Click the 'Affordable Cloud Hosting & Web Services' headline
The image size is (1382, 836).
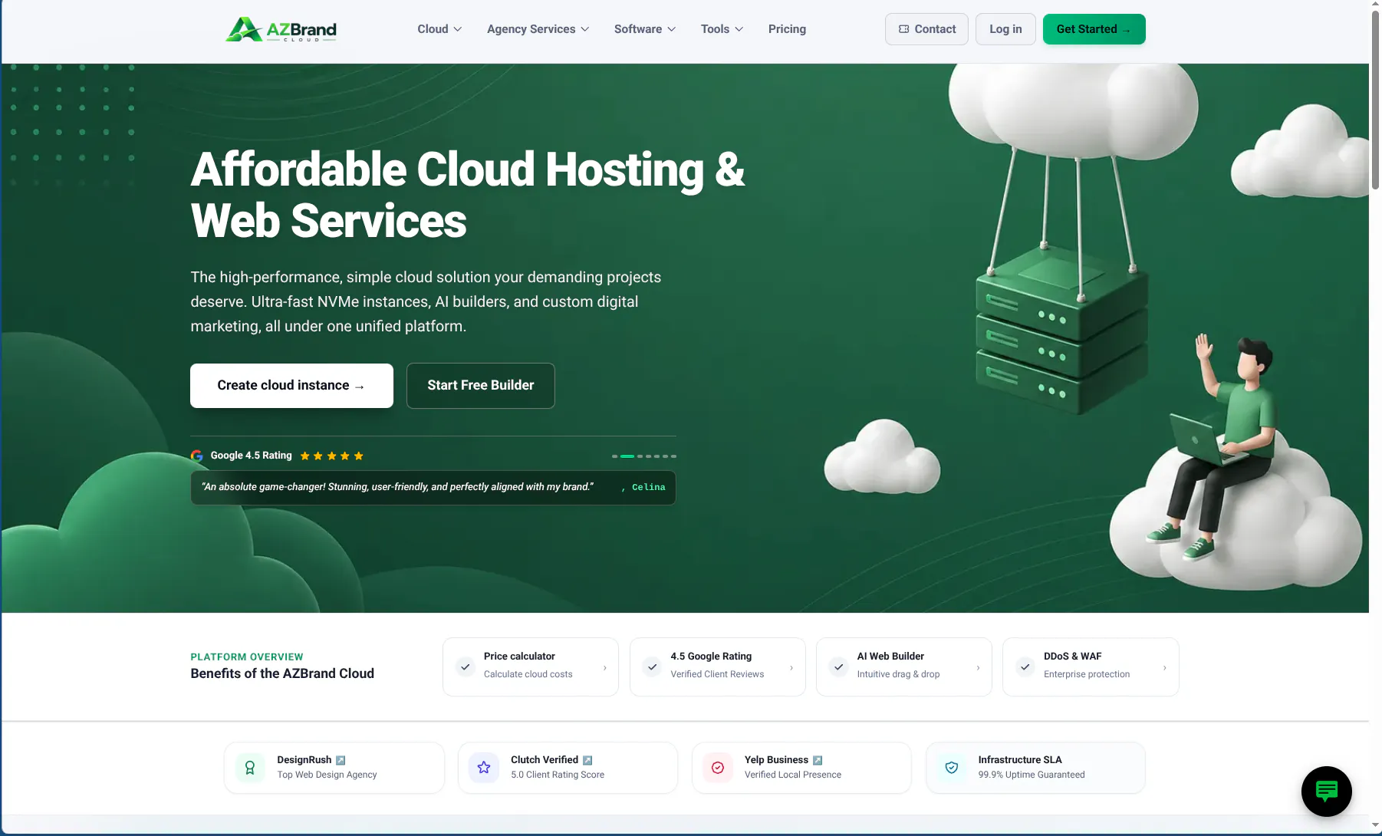468,195
